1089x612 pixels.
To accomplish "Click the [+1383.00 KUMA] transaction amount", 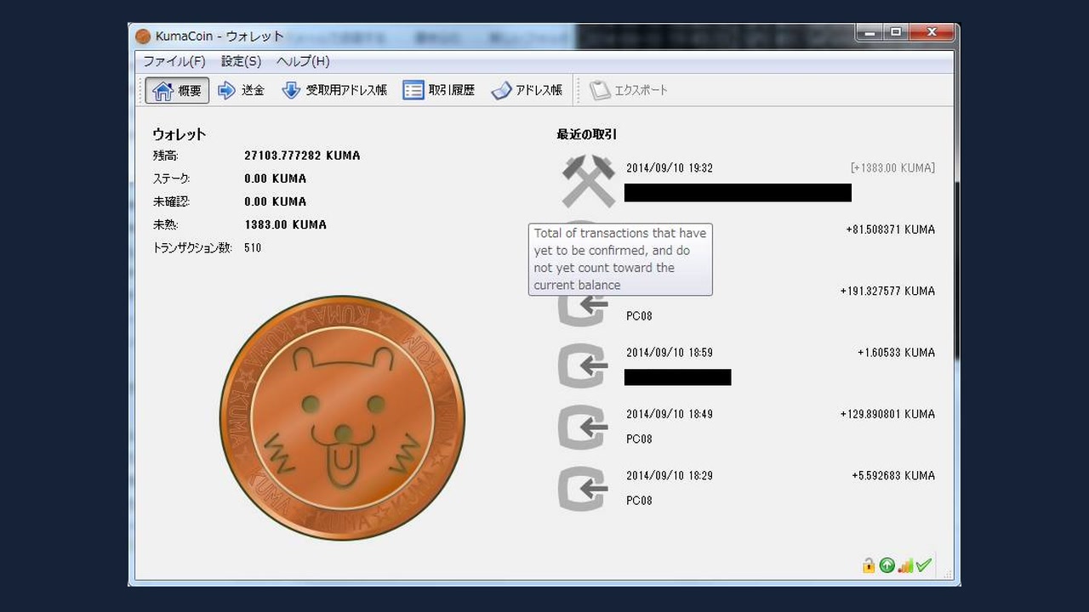I will point(892,168).
